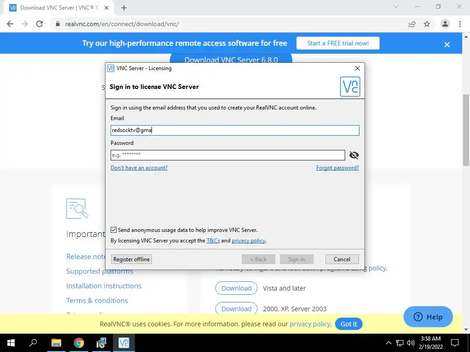Open Installation instructions link
Viewport: 470px width, 352px height.
pyautogui.click(x=104, y=286)
